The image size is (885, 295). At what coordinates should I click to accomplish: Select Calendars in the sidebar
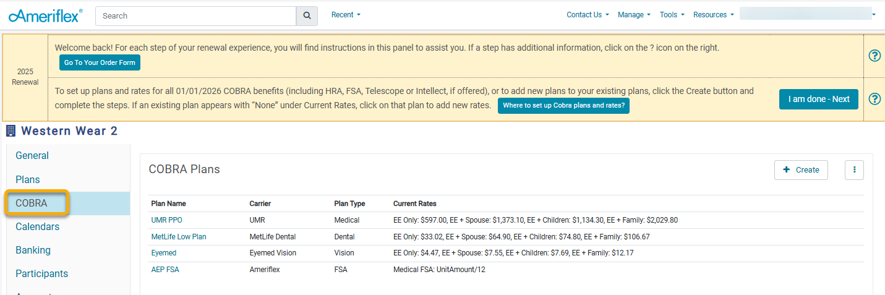point(38,226)
